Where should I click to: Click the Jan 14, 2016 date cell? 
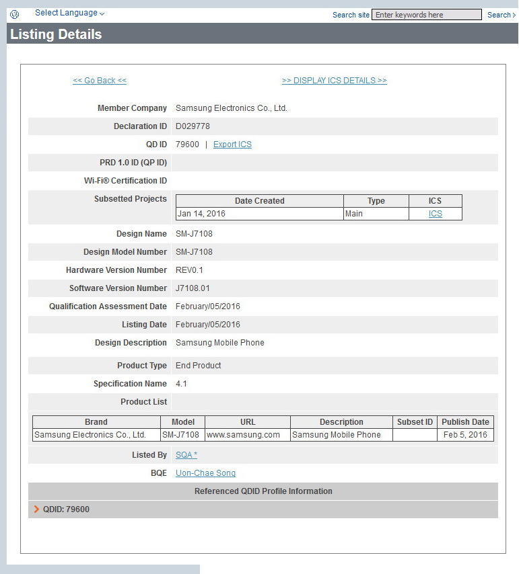(x=260, y=214)
